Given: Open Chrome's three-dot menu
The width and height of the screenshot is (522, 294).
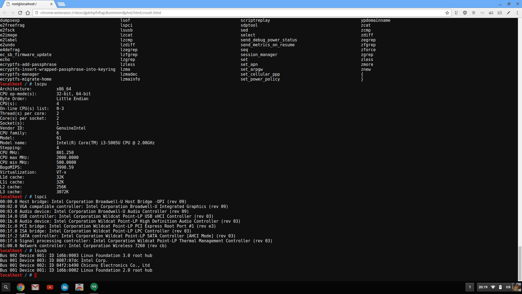Looking at the screenshot, I should point(517,13).
